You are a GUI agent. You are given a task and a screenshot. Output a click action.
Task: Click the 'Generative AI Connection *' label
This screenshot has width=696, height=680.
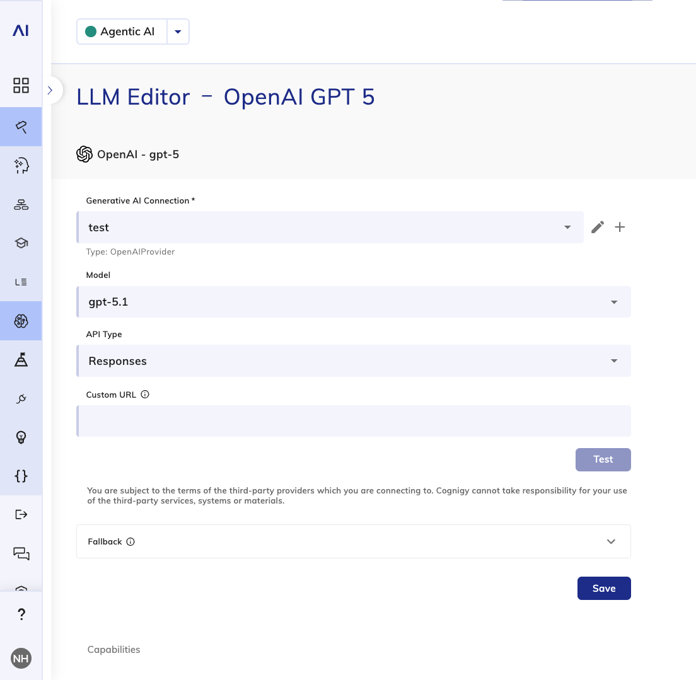point(140,200)
